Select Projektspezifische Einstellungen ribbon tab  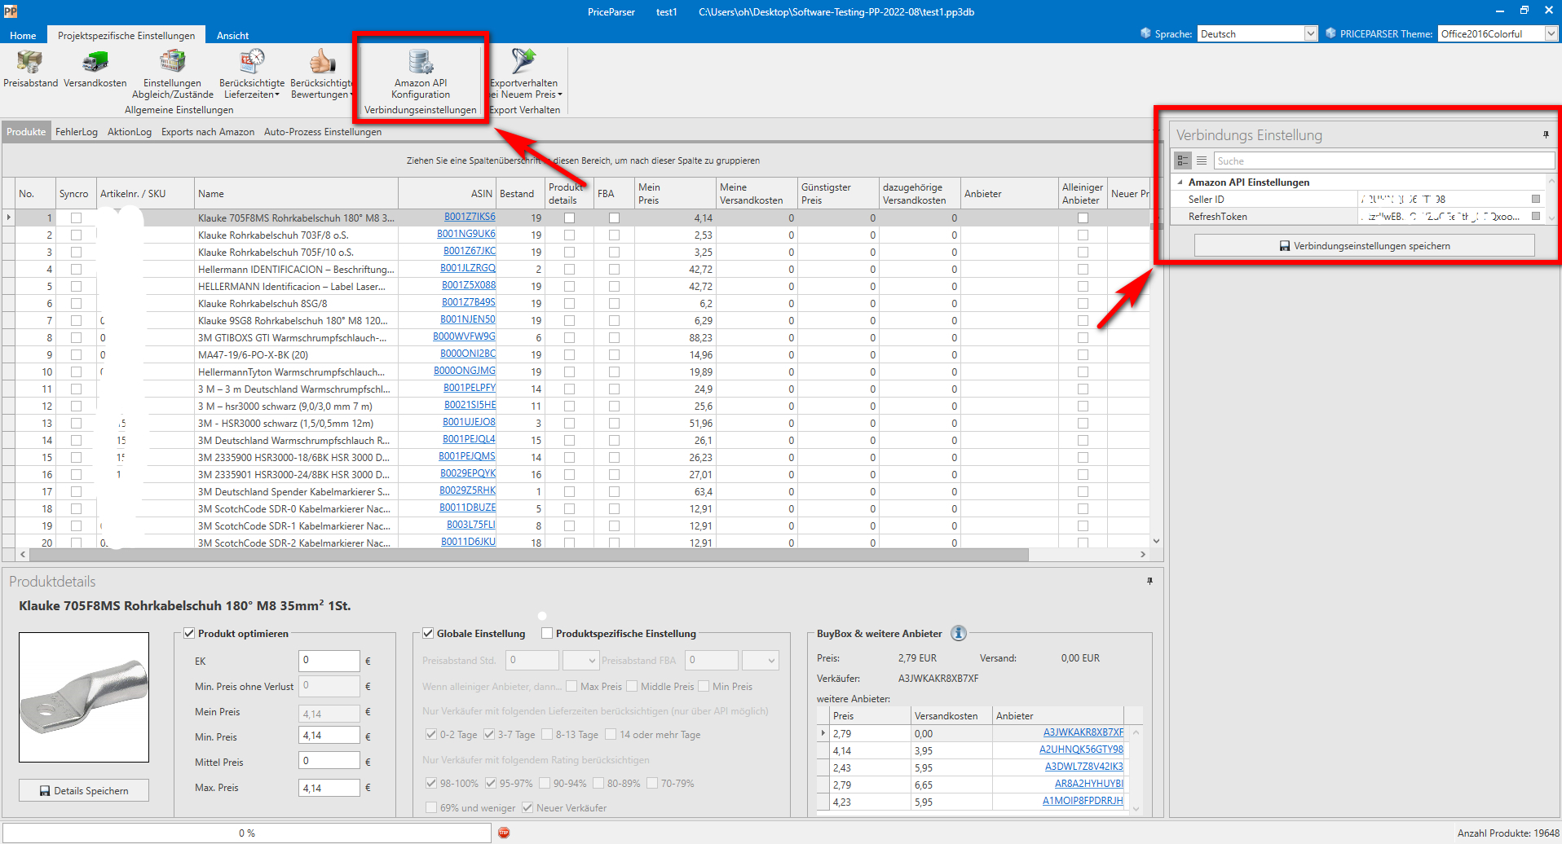[x=126, y=35]
